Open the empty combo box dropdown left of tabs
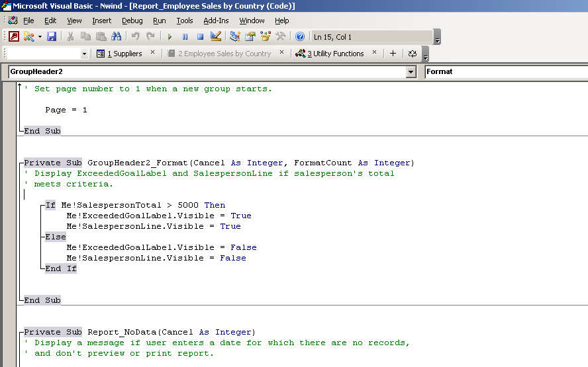The width and height of the screenshot is (588, 367). 84,54
